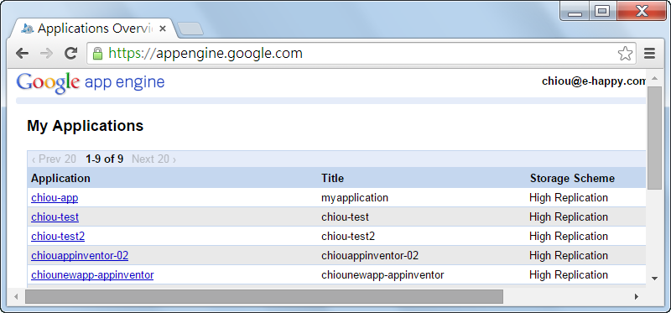
Task: Click the Application column header
Action: [60, 179]
